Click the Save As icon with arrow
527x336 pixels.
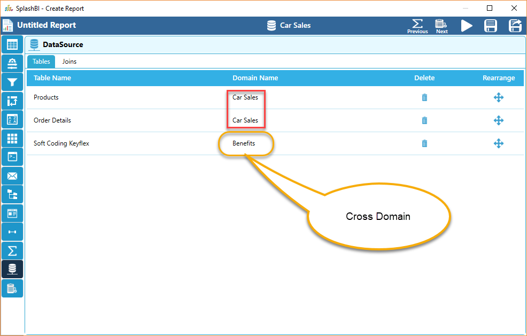[x=515, y=25]
